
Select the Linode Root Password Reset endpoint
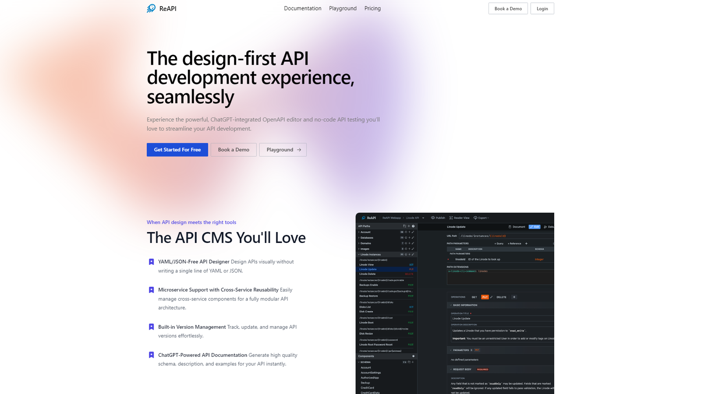386,345
